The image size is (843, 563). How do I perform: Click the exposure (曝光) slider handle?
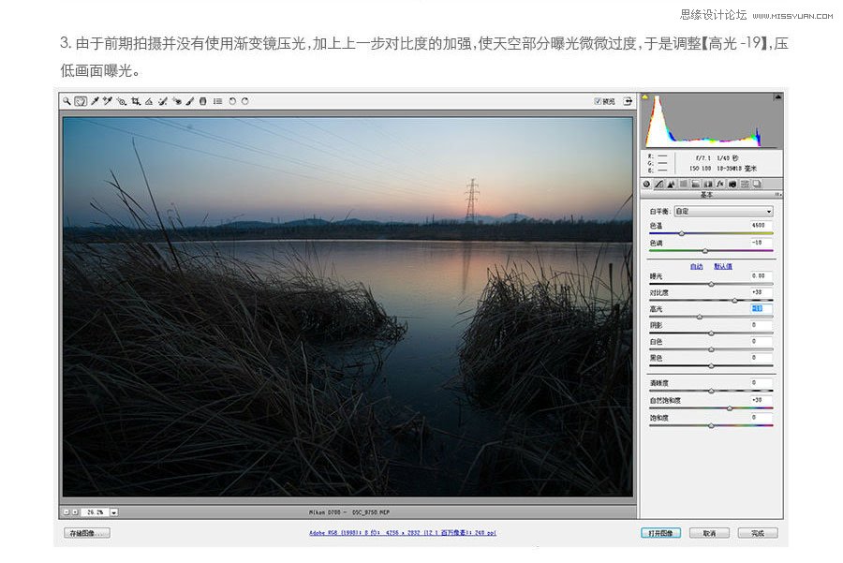click(711, 284)
